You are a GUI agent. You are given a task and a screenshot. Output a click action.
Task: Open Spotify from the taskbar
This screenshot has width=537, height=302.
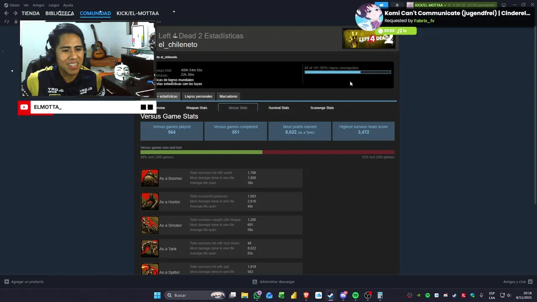point(355,295)
